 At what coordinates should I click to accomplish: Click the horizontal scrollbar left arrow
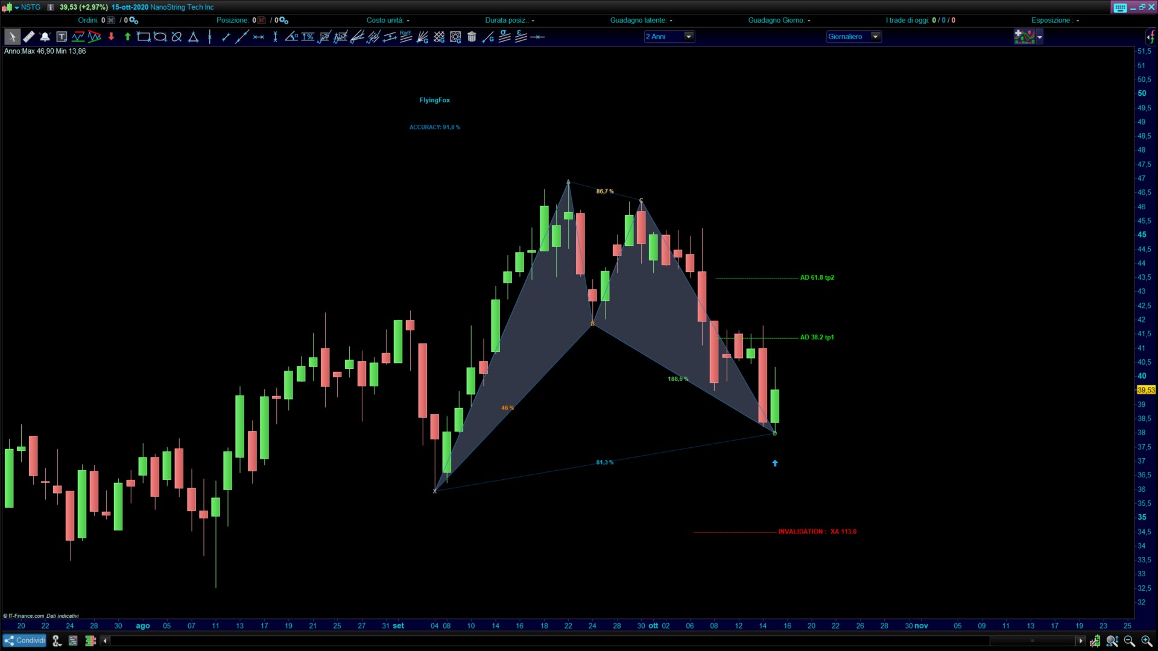[x=105, y=641]
